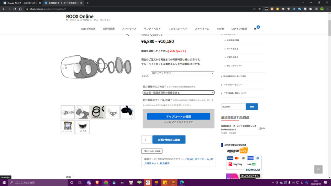Reload the current page

pos(15,9)
